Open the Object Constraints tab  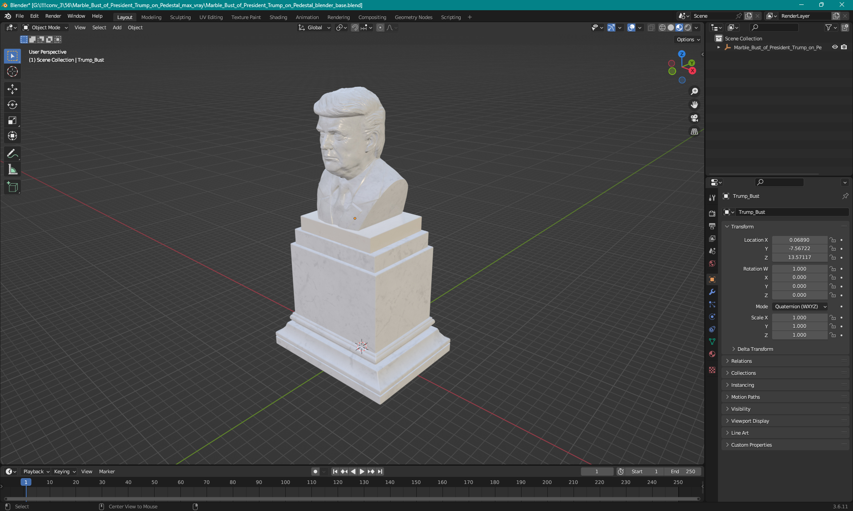tap(712, 329)
